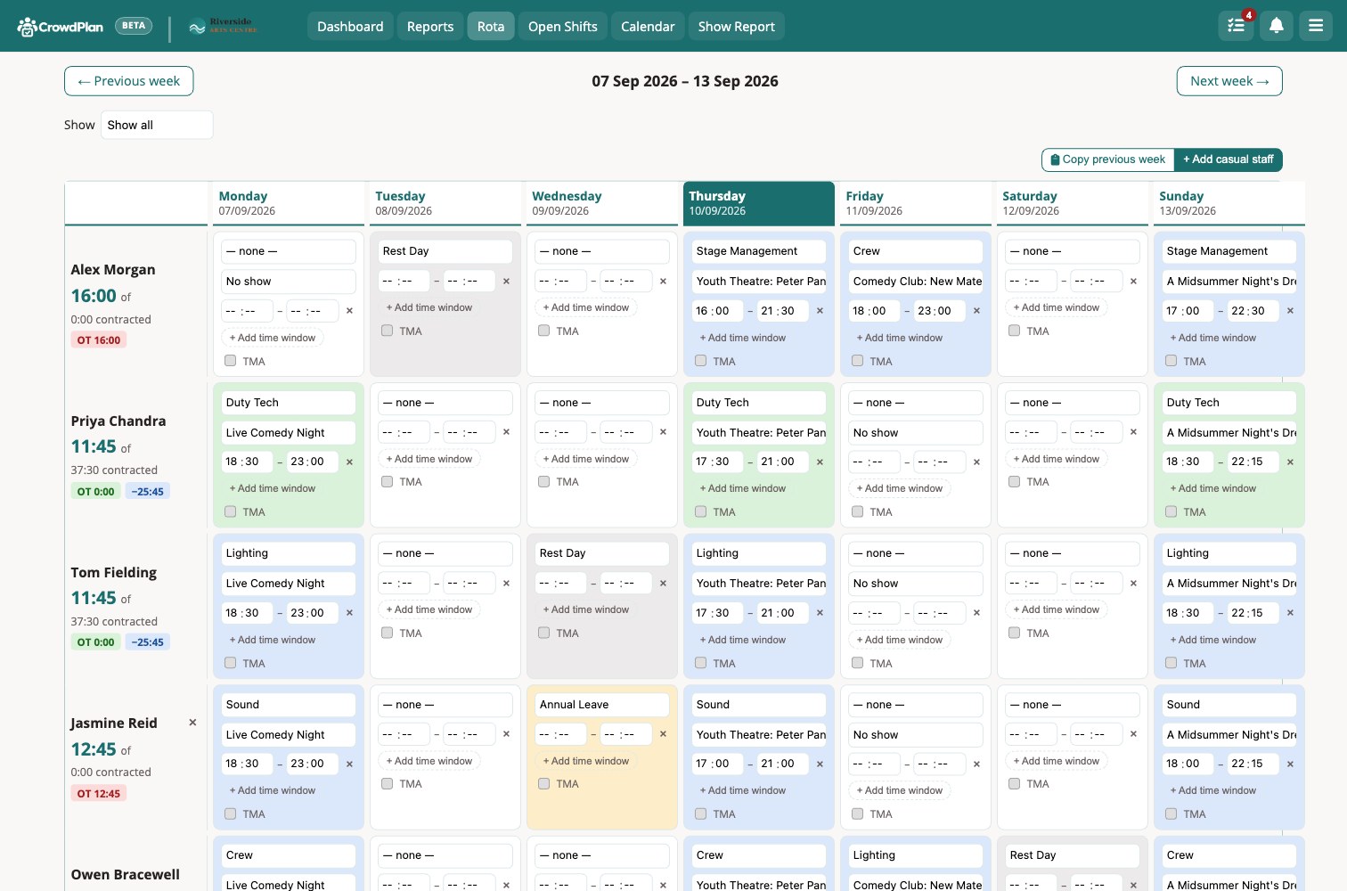Image resolution: width=1347 pixels, height=891 pixels.
Task: Tick TMA for Alex Morgan on Monday
Action: coord(231,361)
